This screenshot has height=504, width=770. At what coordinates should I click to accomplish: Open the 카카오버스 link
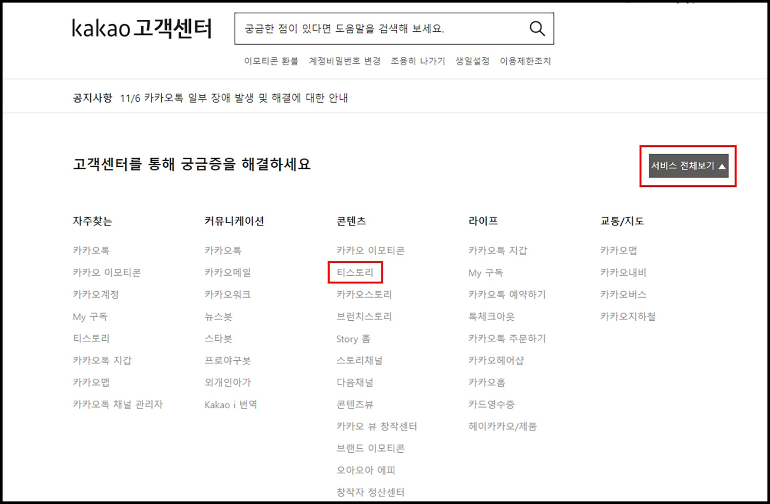click(x=623, y=295)
